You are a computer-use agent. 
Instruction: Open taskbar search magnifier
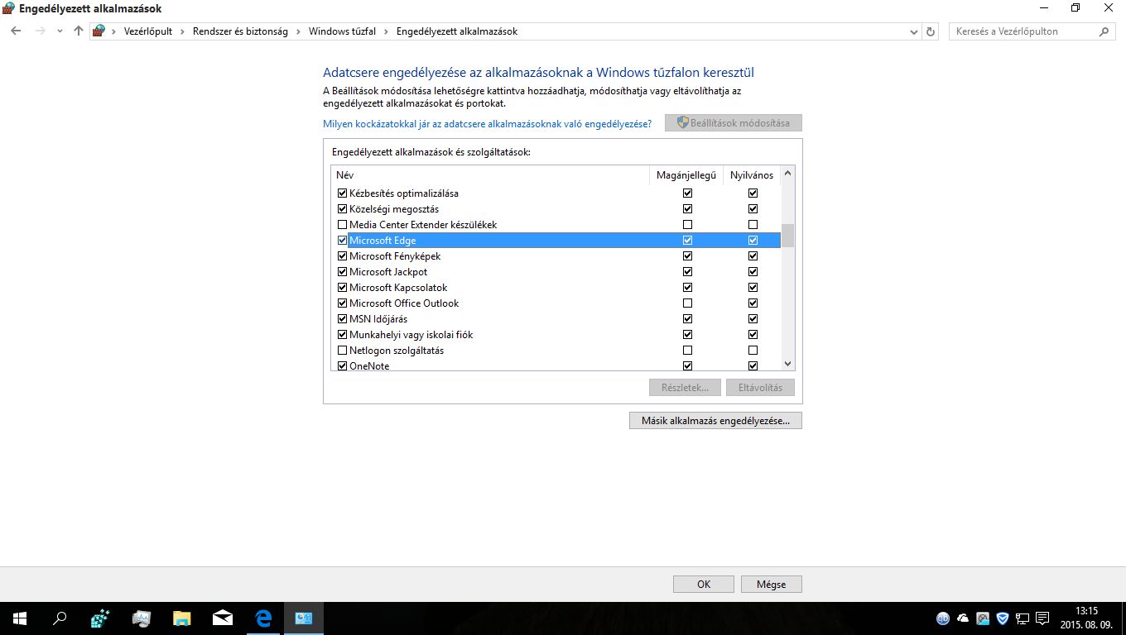coord(60,618)
